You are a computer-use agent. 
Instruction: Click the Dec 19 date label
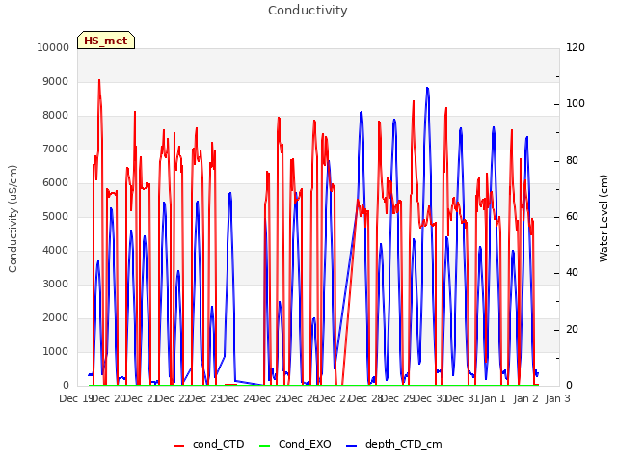pyautogui.click(x=75, y=398)
